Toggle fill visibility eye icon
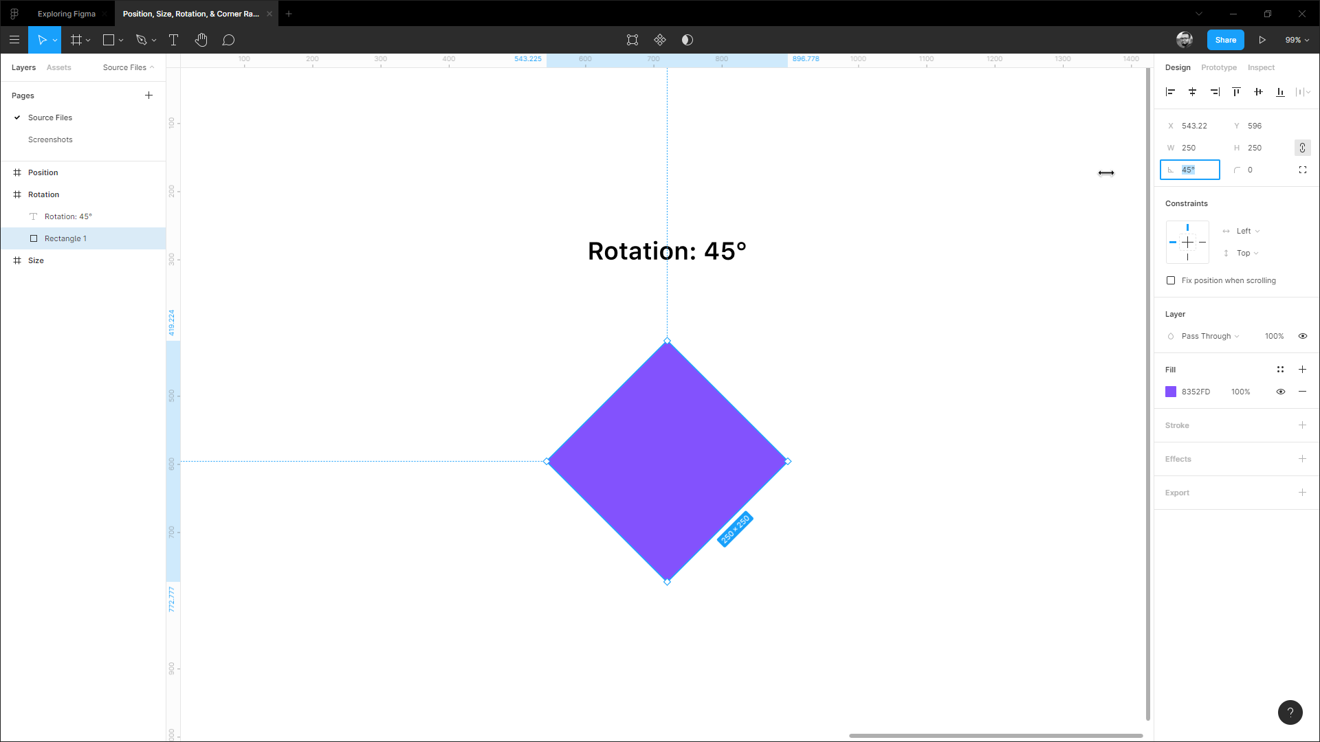 click(x=1280, y=392)
